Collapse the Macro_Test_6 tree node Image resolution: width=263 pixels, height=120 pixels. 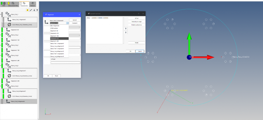[x=1, y=86]
